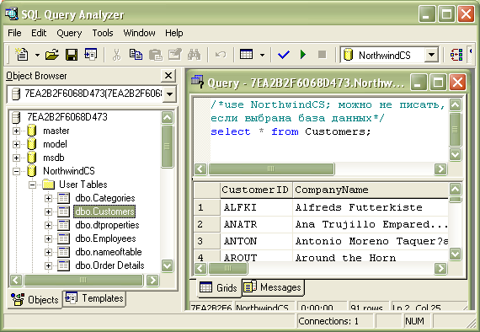Click the Copy toolbar icon
Image resolution: width=480 pixels, height=332 pixels.
(x=136, y=55)
